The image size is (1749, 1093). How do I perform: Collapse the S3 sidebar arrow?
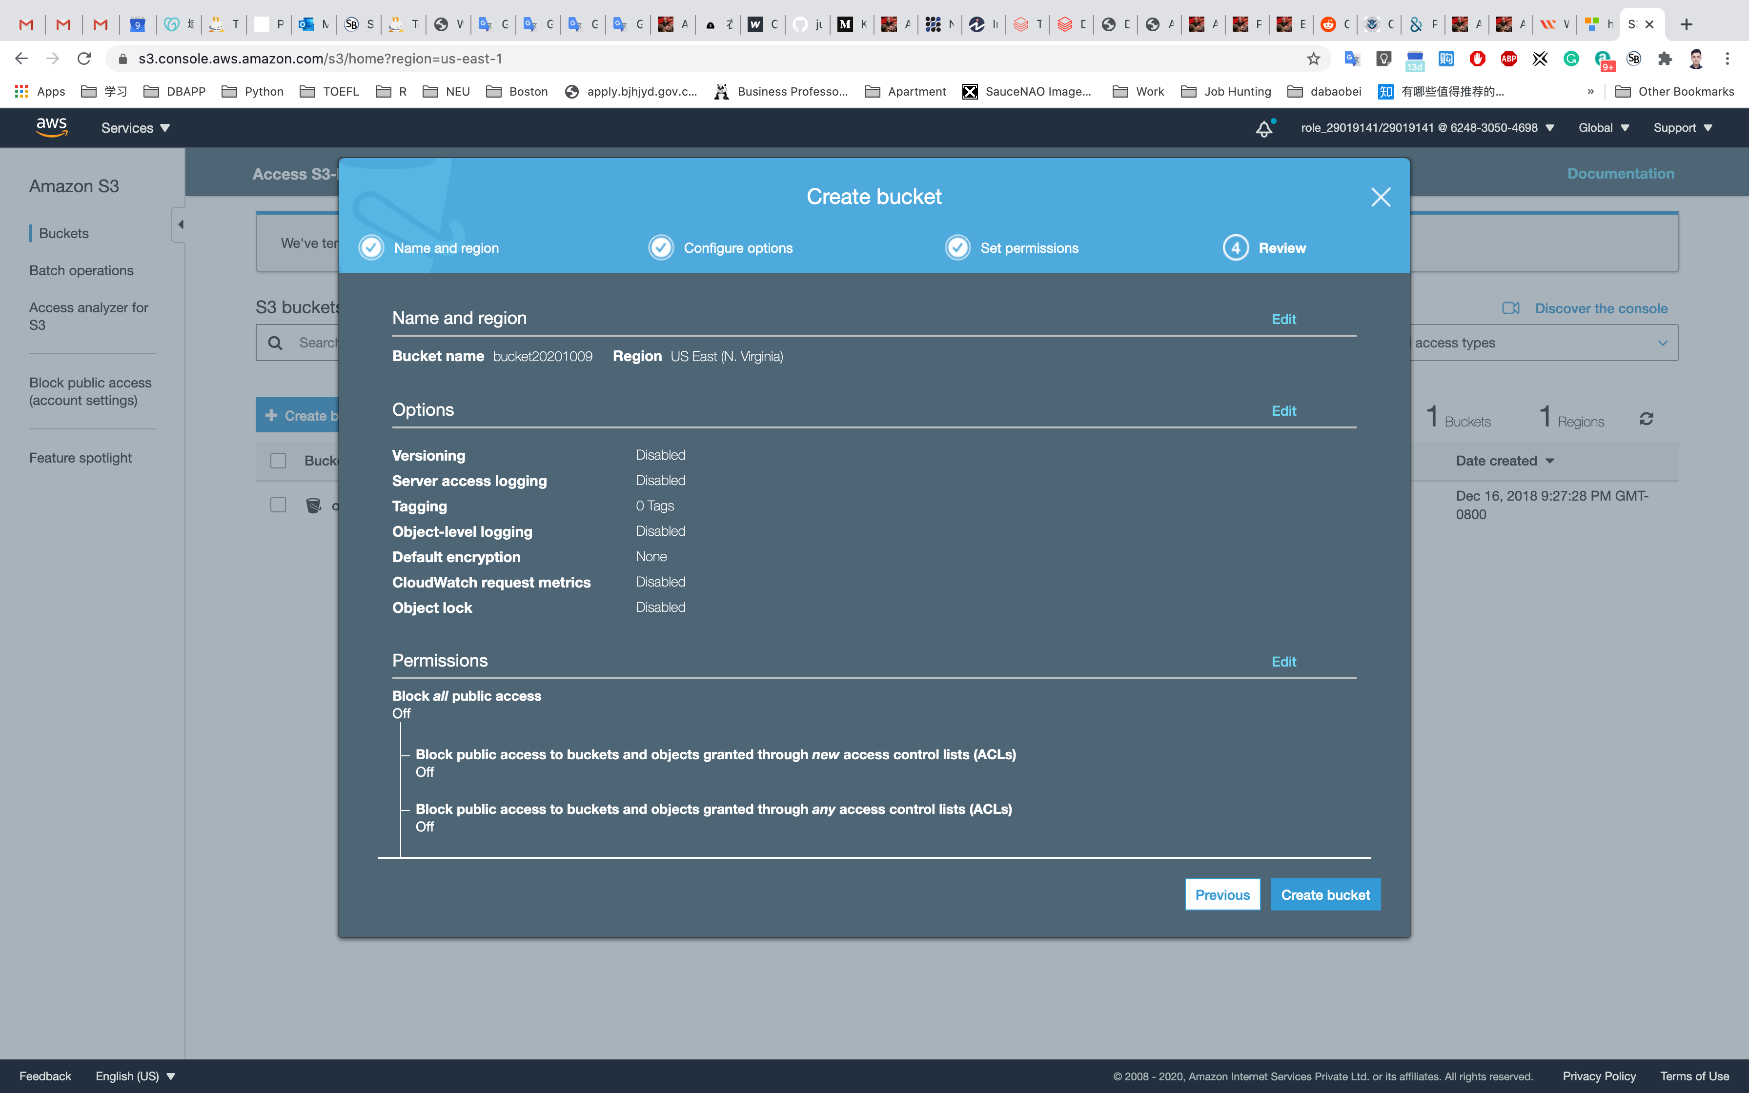click(180, 225)
